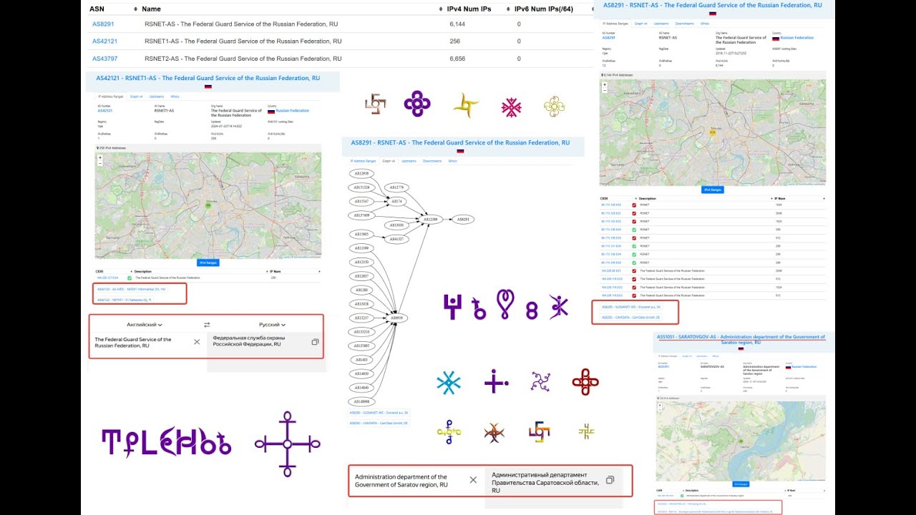Click IPv4 Ranges button under AS42121 map
The width and height of the screenshot is (916, 515).
click(208, 263)
